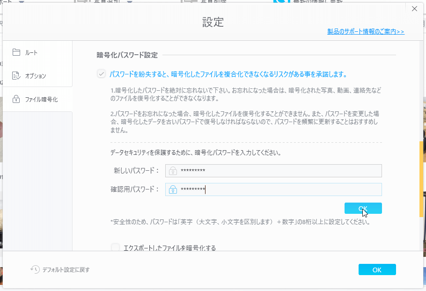Close the 設定 dialog with the X
The width and height of the screenshot is (426, 291).
414,9
